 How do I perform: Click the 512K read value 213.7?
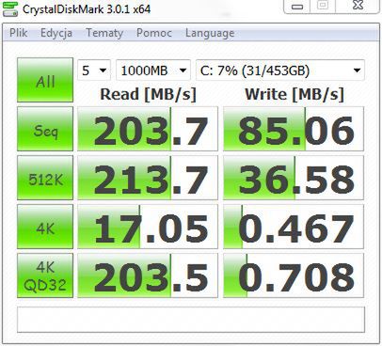coord(148,178)
